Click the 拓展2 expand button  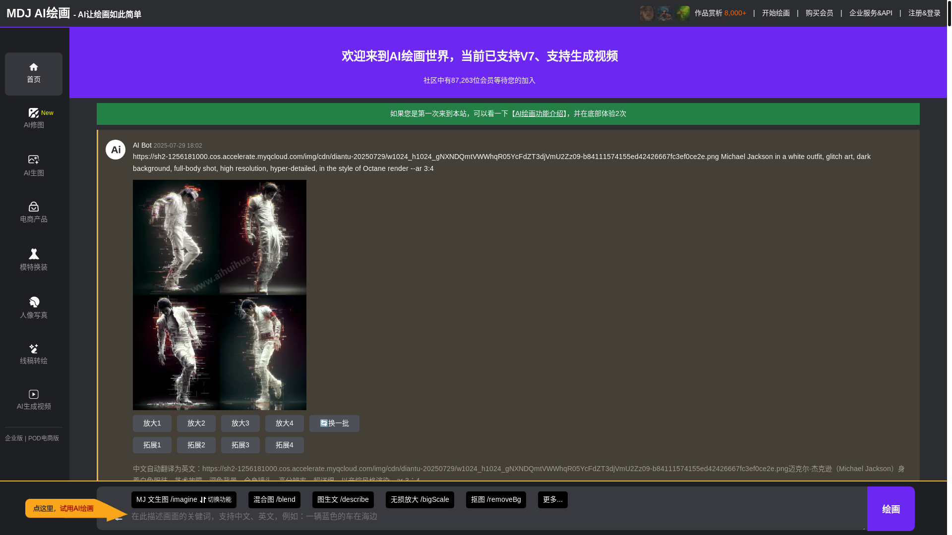(x=196, y=445)
